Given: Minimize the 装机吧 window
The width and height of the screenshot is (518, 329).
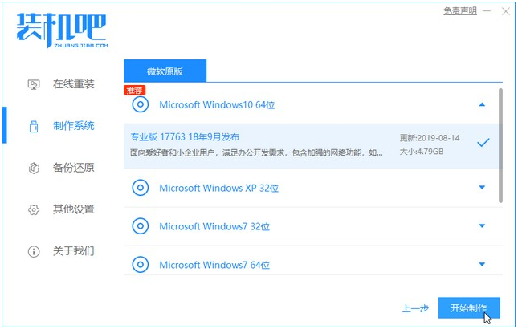Looking at the screenshot, I should click(487, 11).
